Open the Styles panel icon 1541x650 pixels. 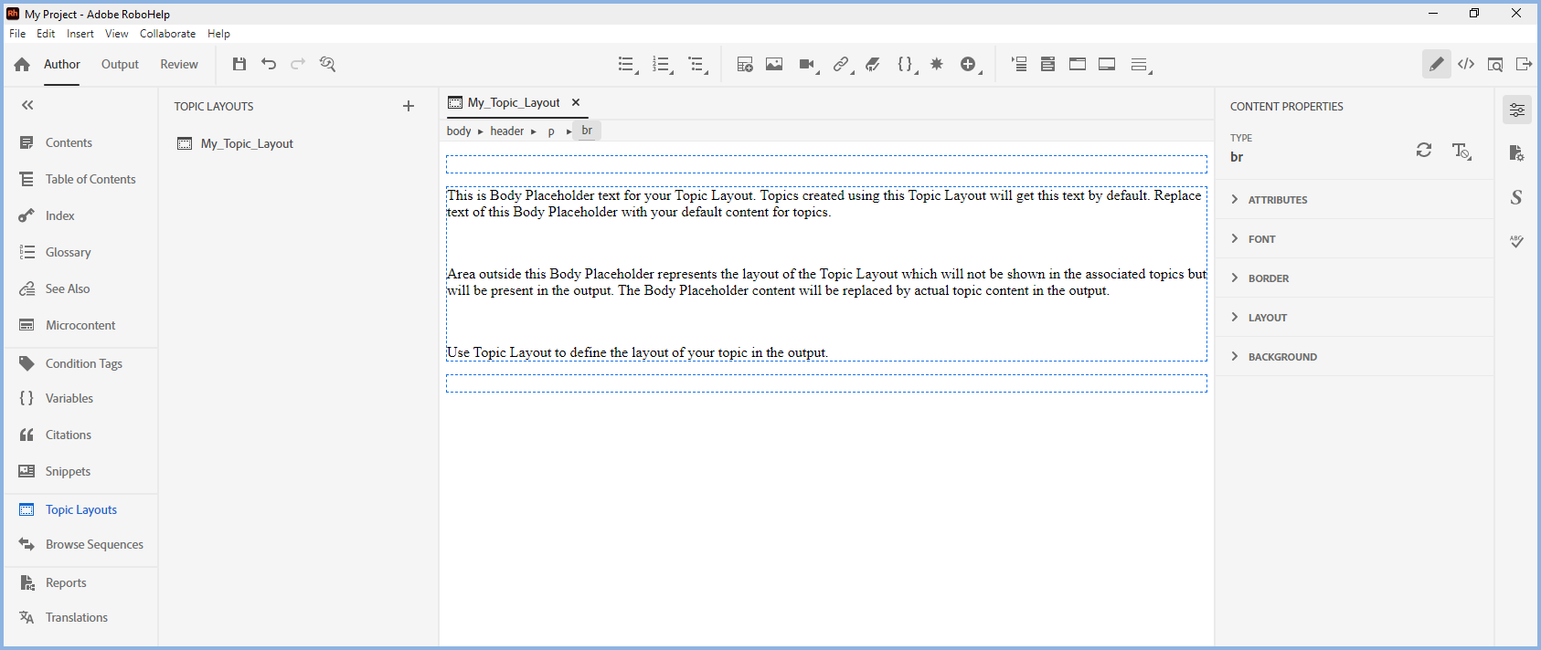coord(1516,197)
